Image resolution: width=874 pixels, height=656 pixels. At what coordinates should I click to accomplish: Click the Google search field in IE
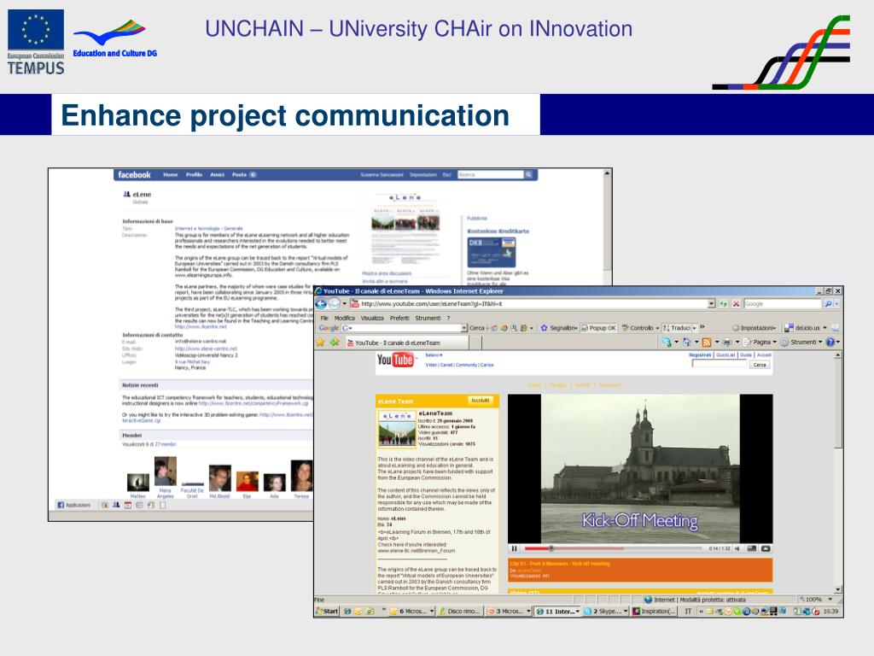[x=784, y=304]
